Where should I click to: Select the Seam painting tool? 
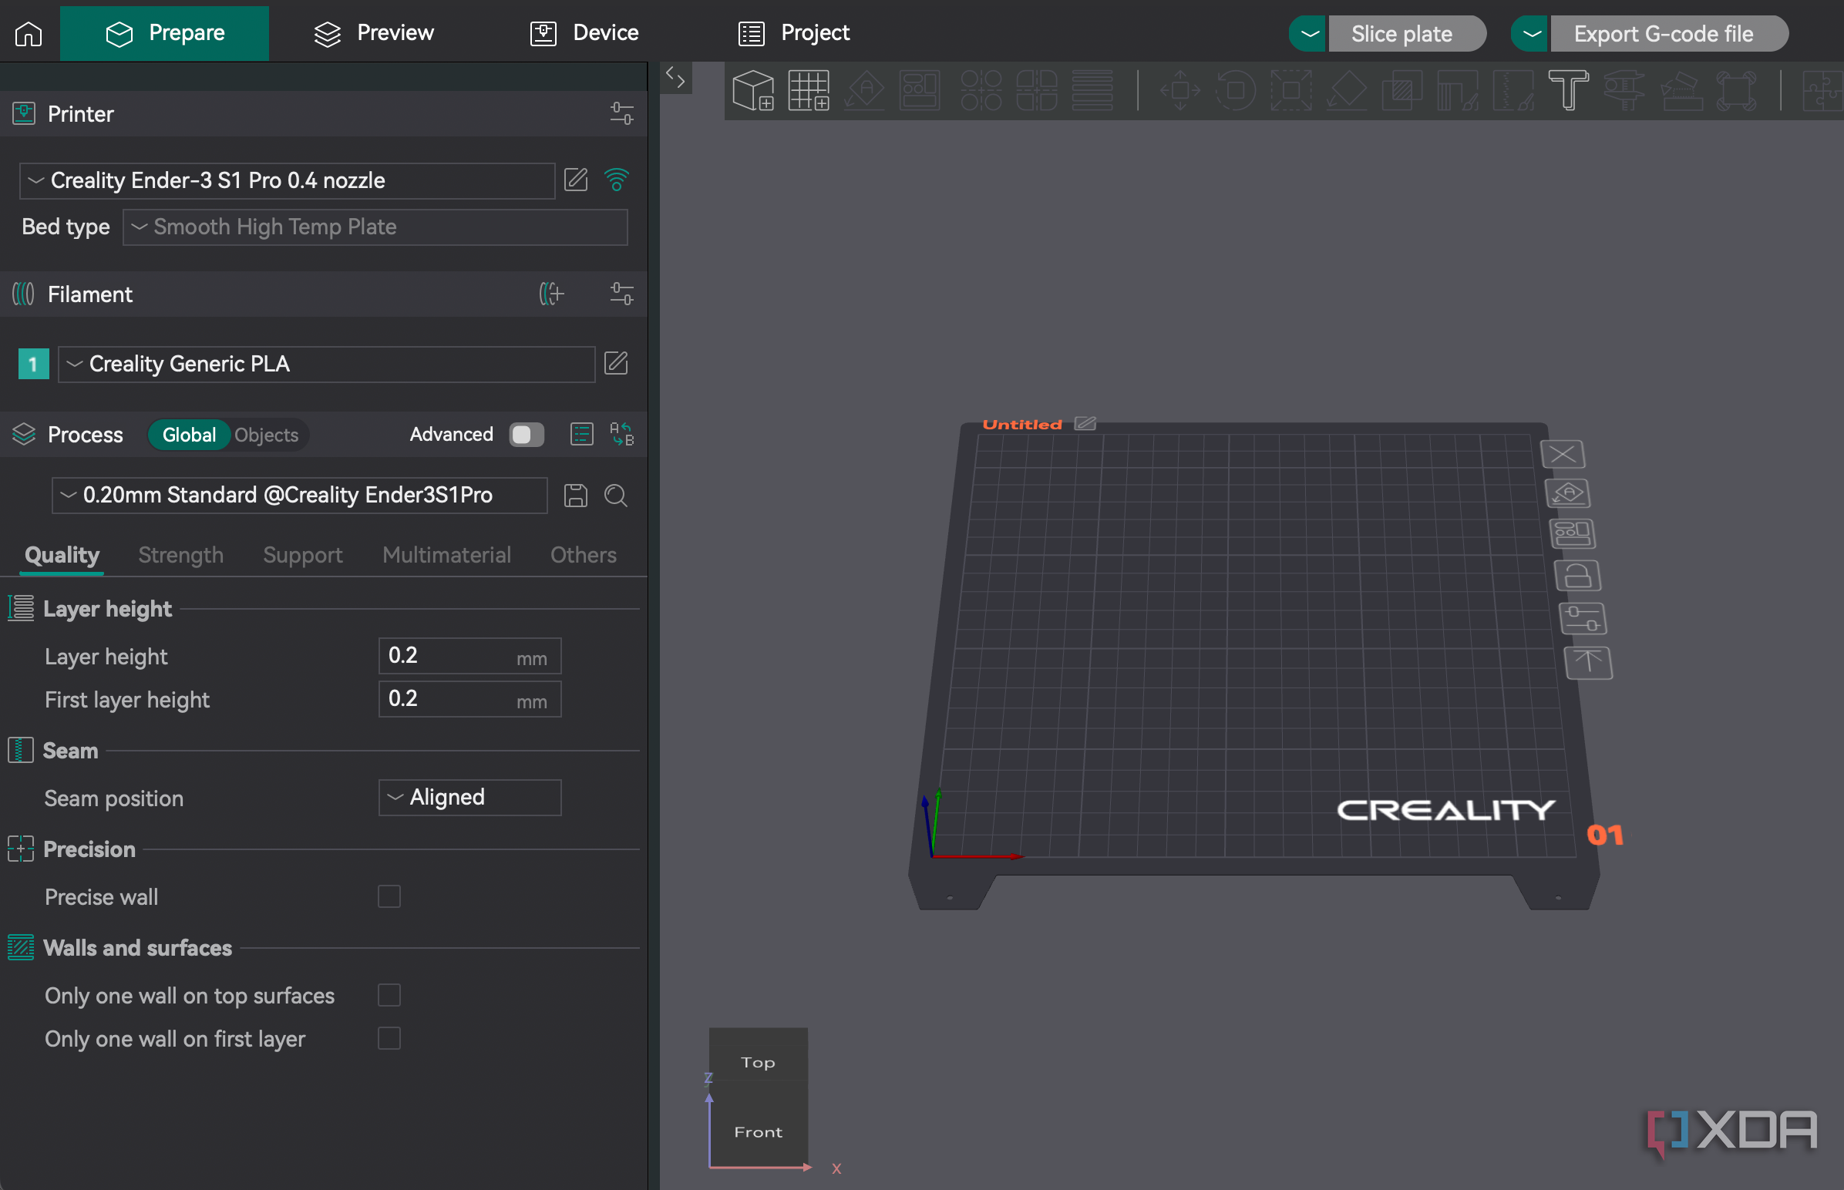tap(1513, 90)
